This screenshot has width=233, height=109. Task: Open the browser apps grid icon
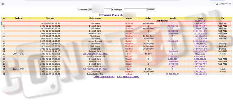[x=3, y=4]
